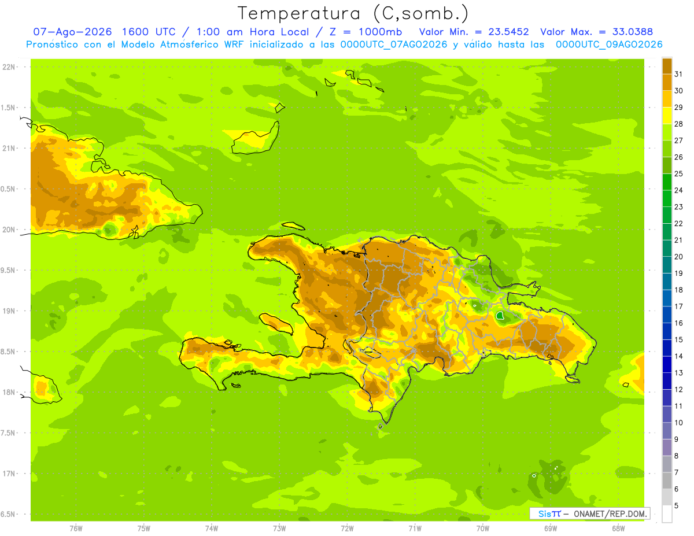Click the '17N' latitude axis label

(10, 474)
